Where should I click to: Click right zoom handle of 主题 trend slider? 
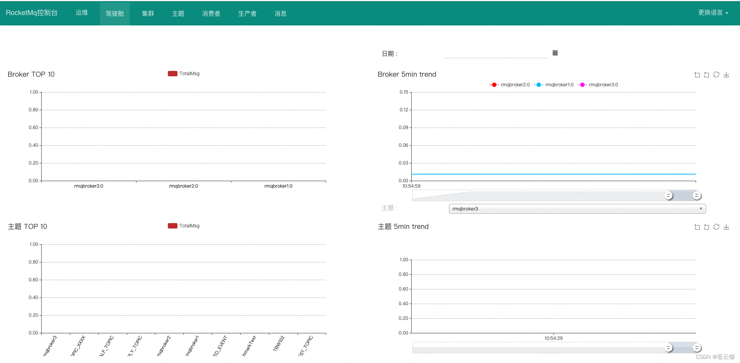[696, 348]
